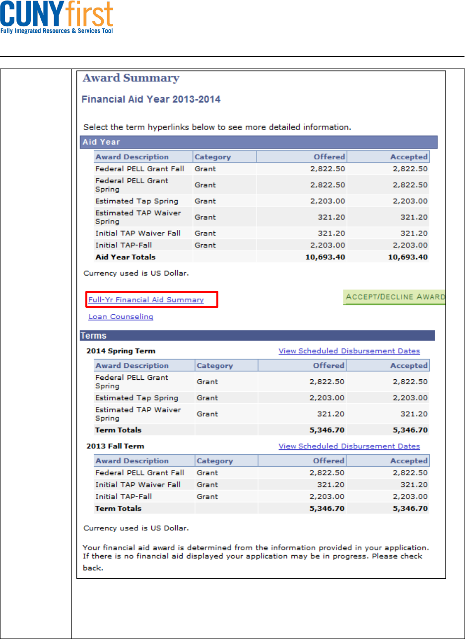This screenshot has height=639, width=465.
Task: Open the Full-Yr Financial Aid Summary link
Action: (146, 300)
